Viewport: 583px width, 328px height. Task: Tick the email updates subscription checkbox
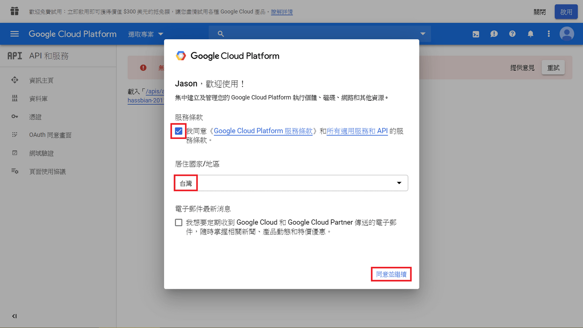179,223
